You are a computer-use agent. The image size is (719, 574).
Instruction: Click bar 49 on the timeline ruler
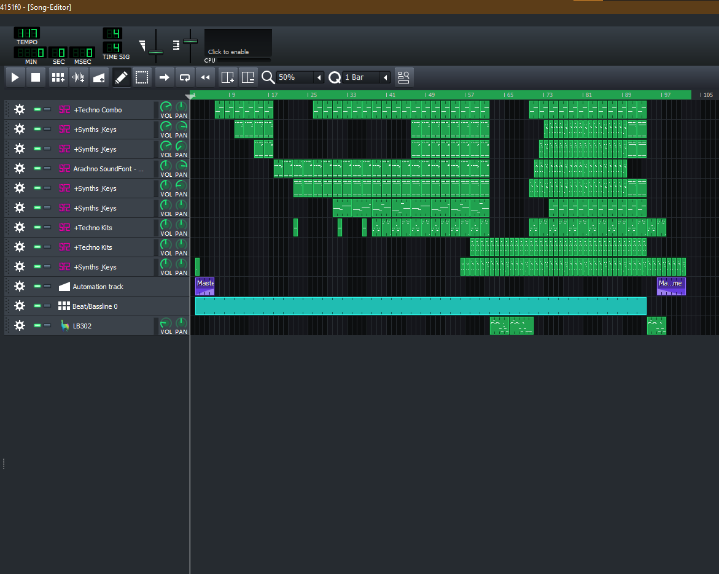click(431, 95)
